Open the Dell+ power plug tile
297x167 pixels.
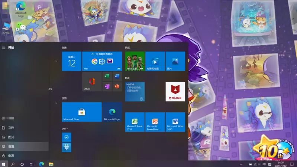(67, 148)
